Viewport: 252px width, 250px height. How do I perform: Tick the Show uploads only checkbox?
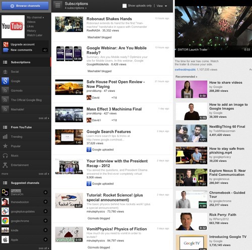pyautogui.click(x=124, y=6)
